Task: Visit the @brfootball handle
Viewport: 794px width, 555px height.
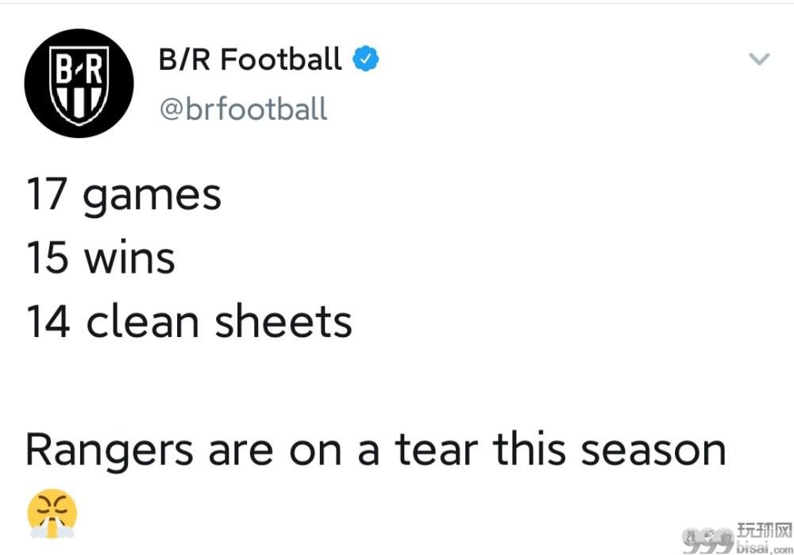Action: (244, 109)
